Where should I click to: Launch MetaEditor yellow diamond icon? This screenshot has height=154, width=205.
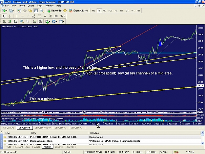[65, 11]
